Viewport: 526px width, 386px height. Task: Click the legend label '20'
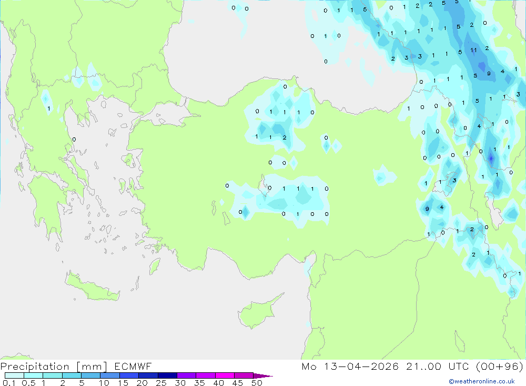click(x=142, y=383)
